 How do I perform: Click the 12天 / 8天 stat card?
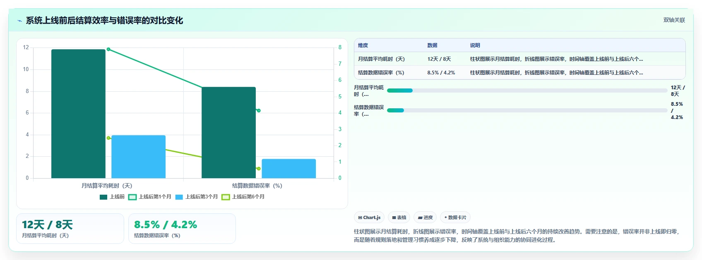(70, 229)
